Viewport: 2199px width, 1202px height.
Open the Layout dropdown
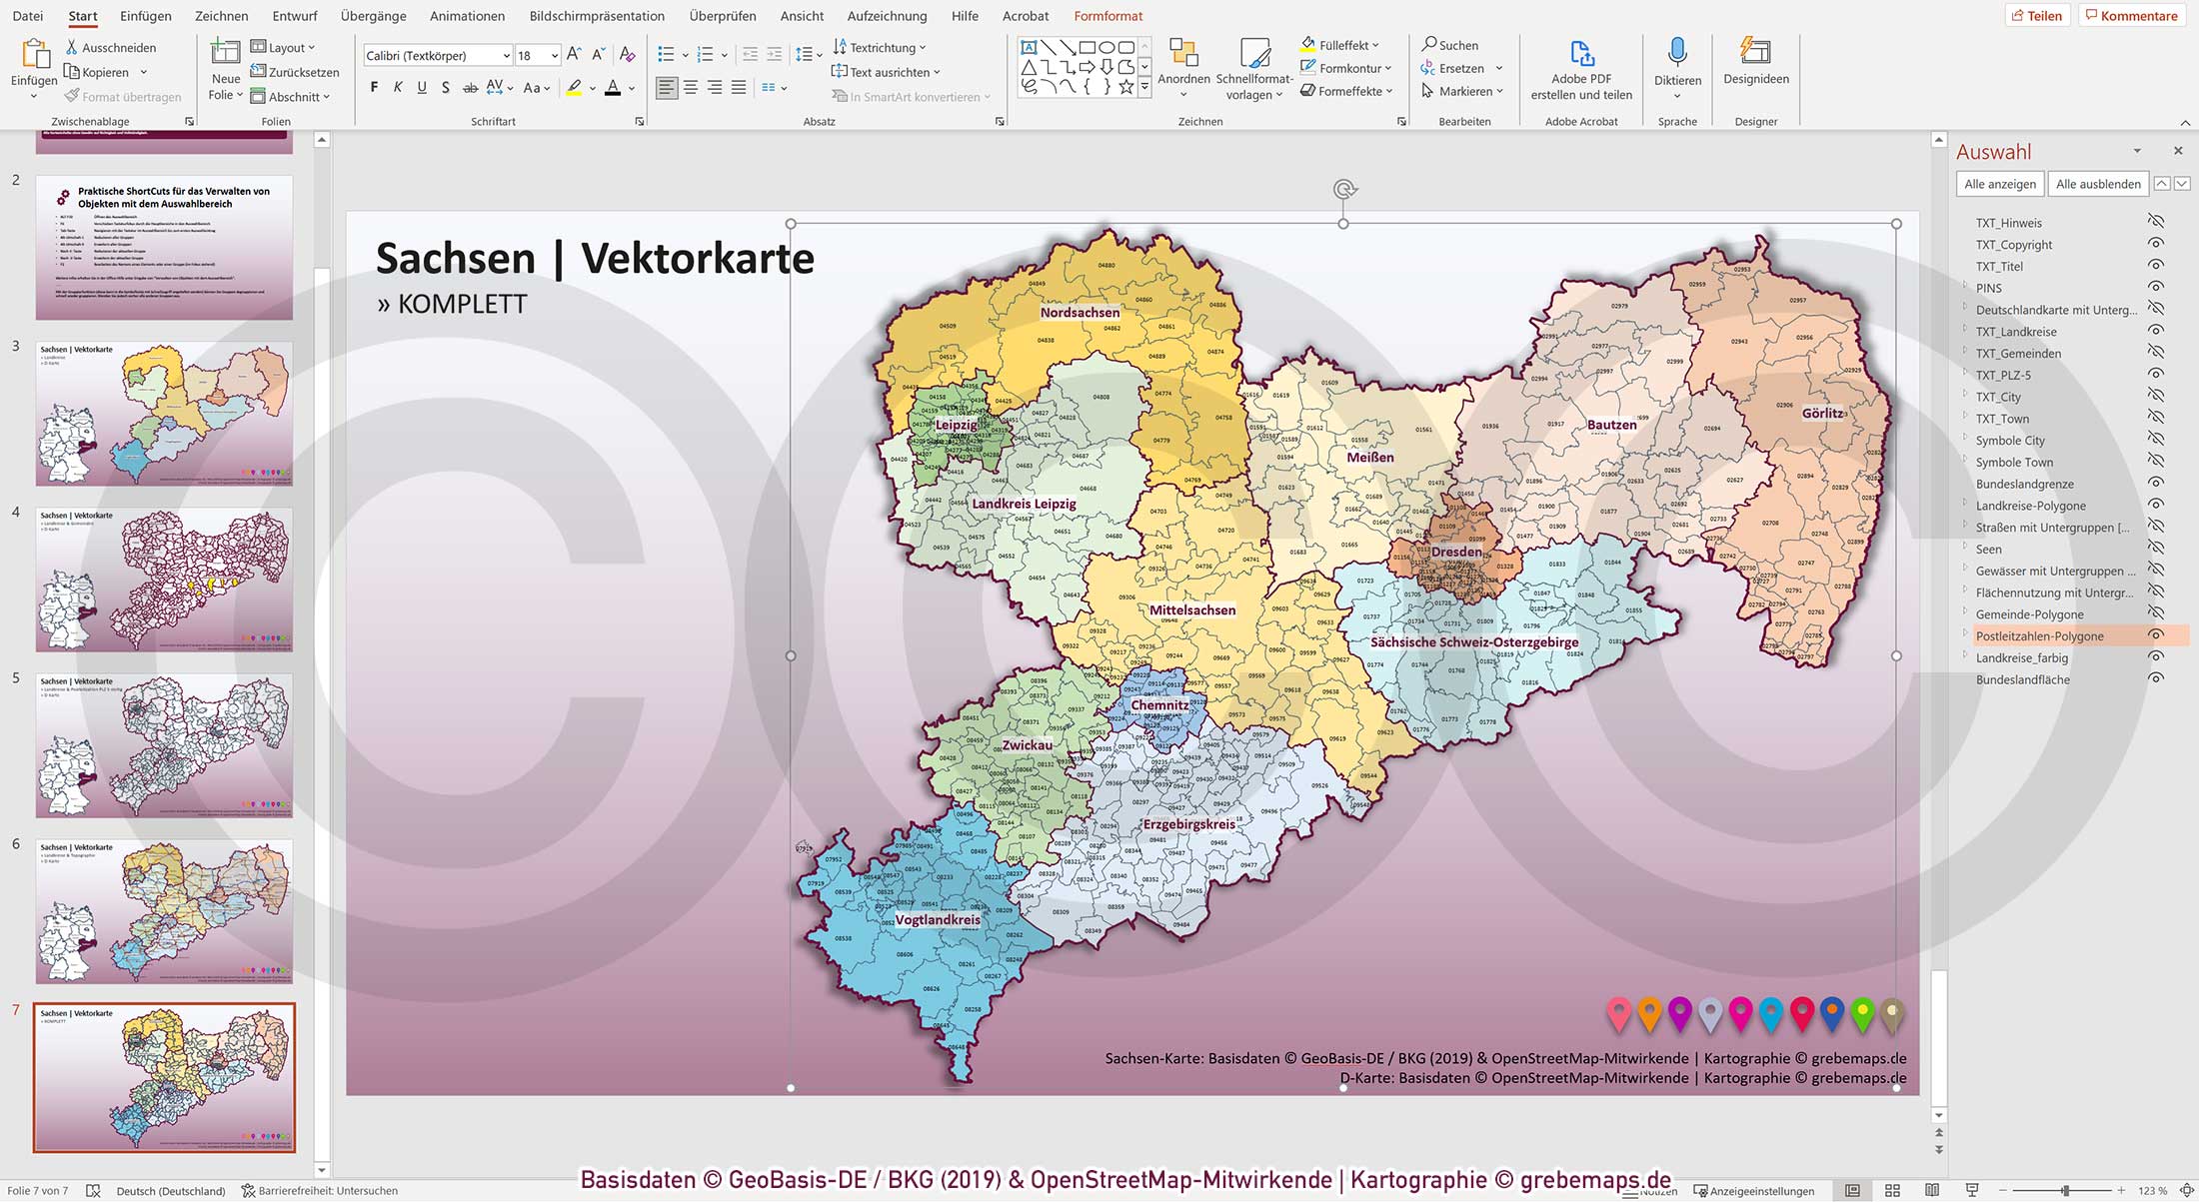tap(285, 47)
